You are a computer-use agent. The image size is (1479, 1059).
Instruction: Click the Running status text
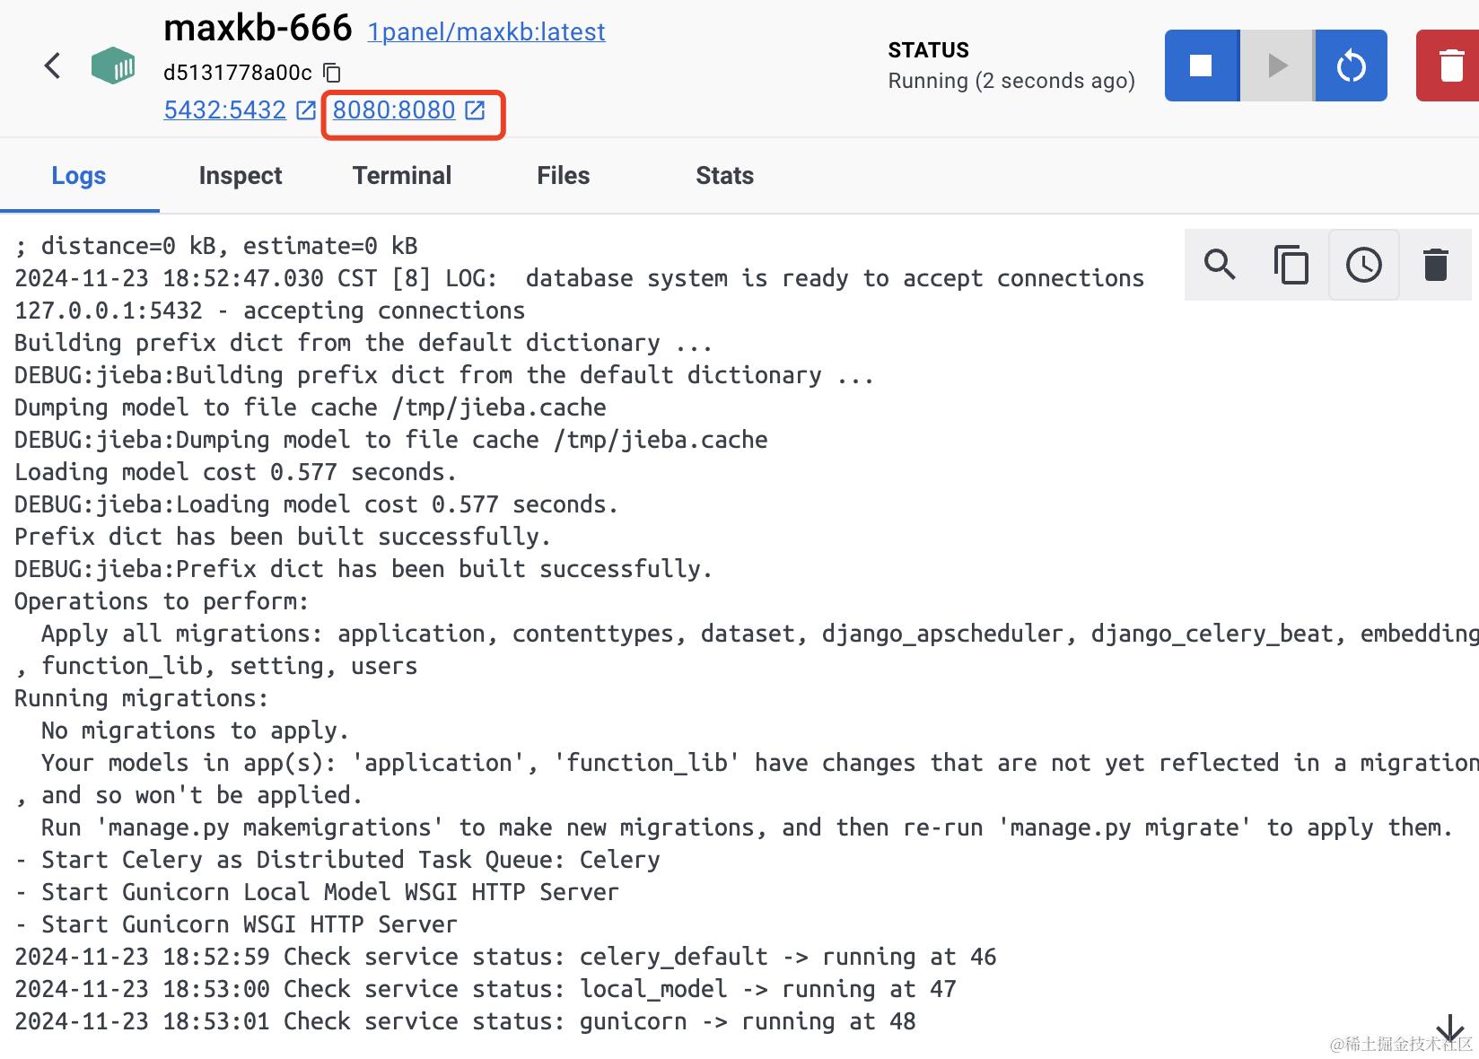click(x=1011, y=81)
